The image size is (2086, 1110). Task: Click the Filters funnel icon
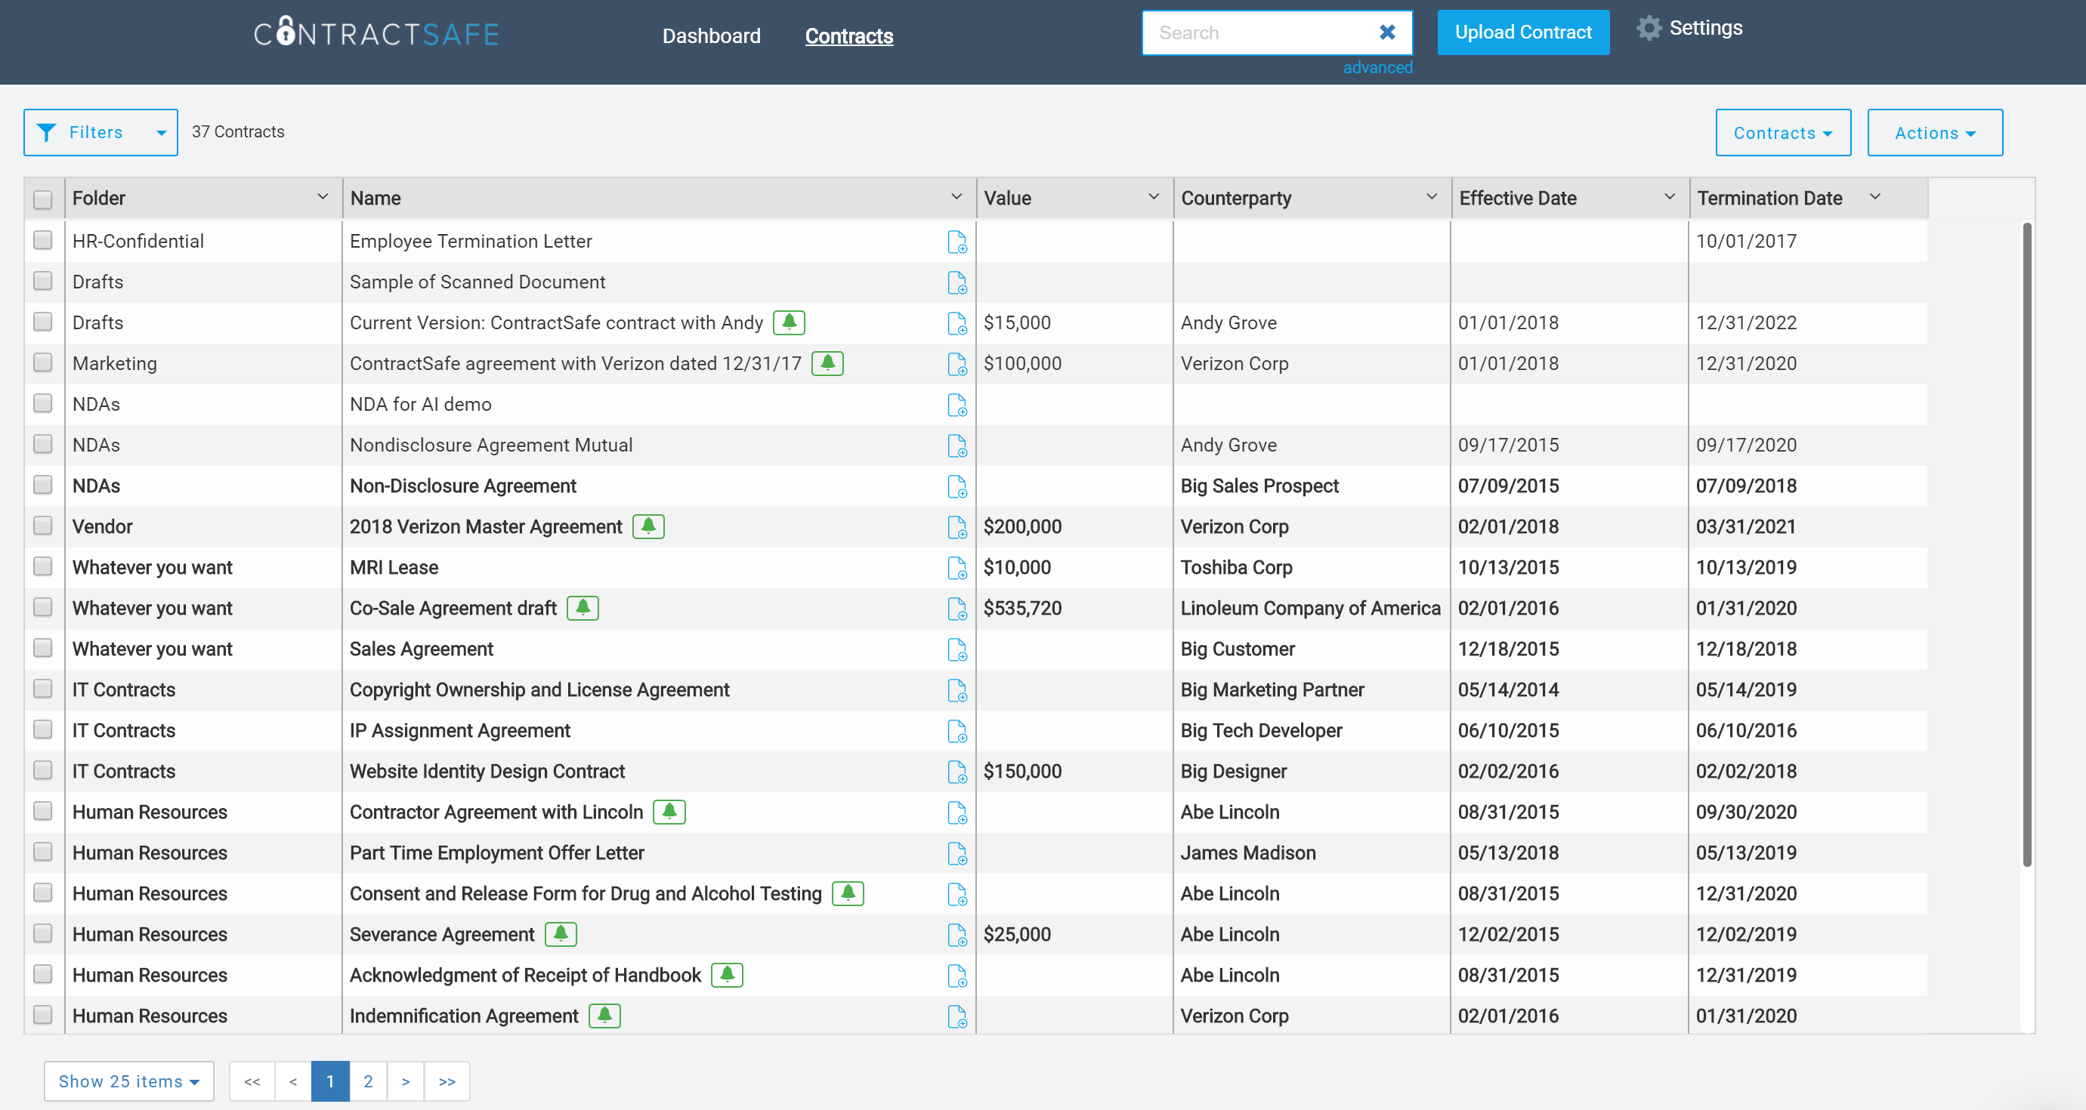pyautogui.click(x=47, y=132)
